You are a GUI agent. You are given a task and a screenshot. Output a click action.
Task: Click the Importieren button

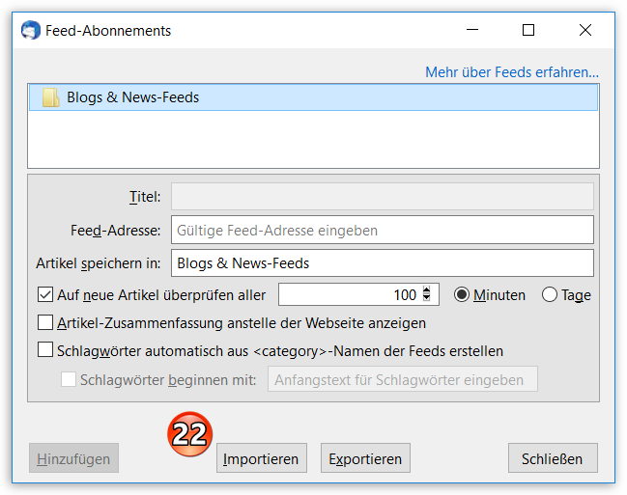261,459
